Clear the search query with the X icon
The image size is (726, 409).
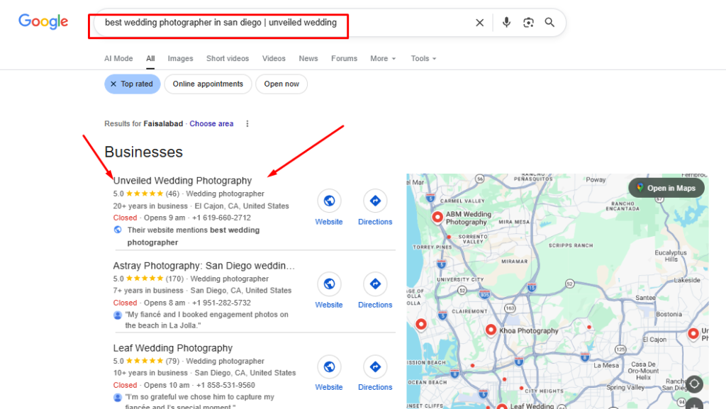click(479, 22)
